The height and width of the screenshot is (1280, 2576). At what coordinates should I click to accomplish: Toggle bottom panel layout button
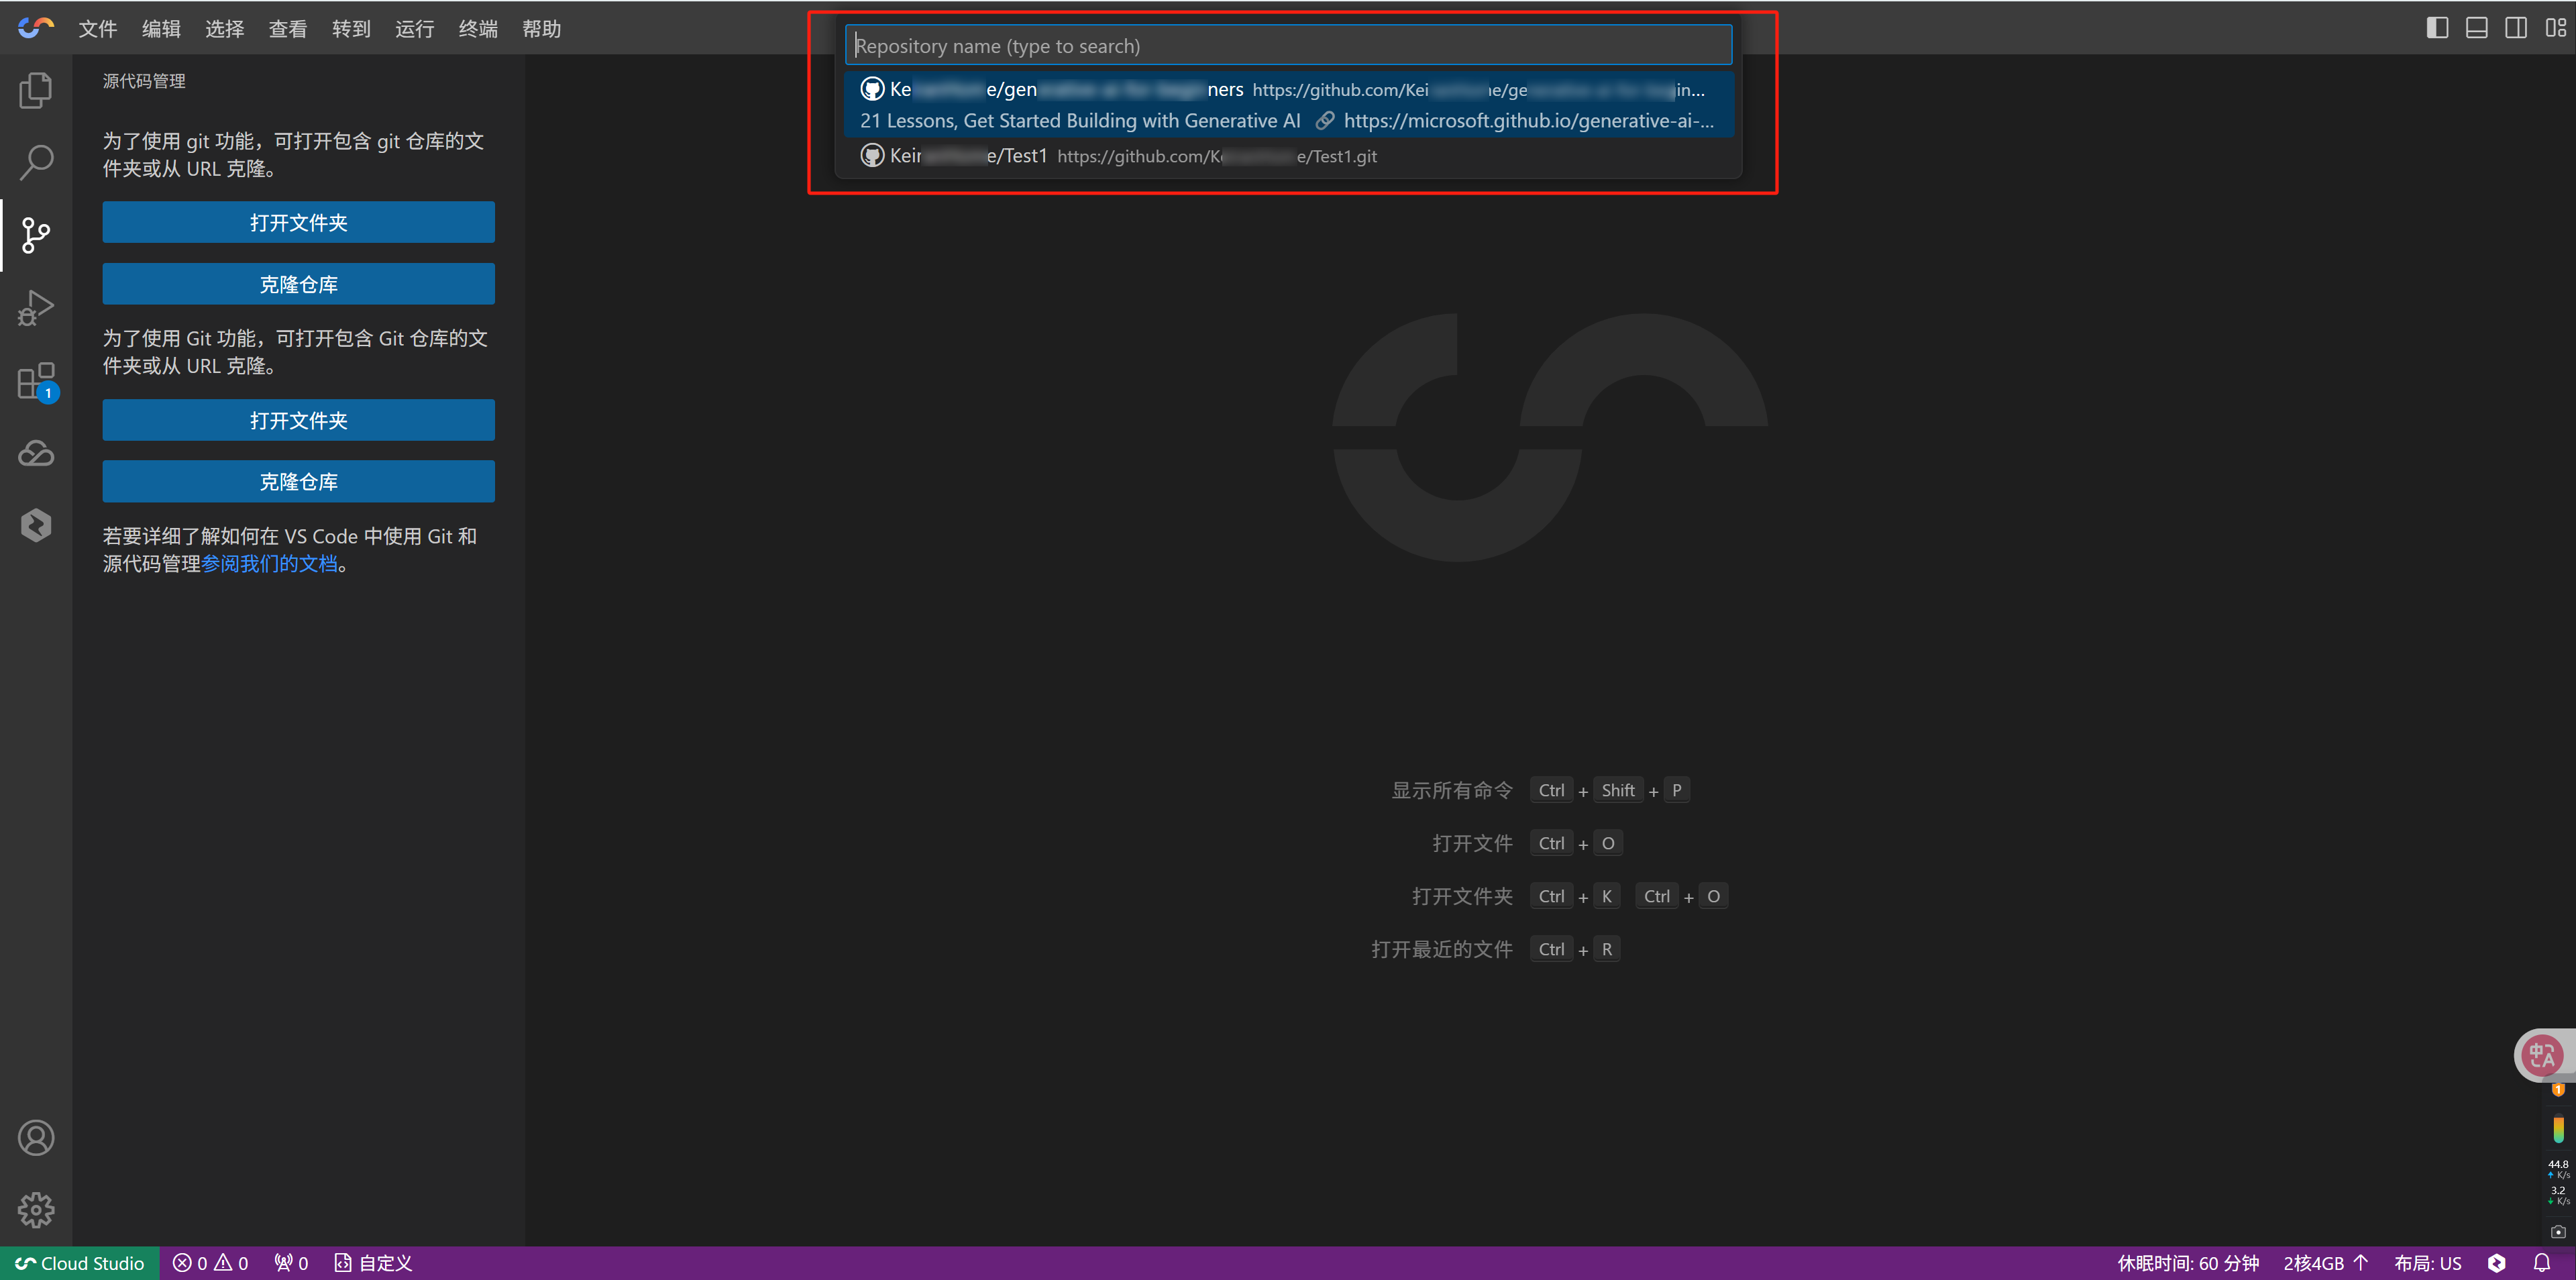tap(2476, 28)
